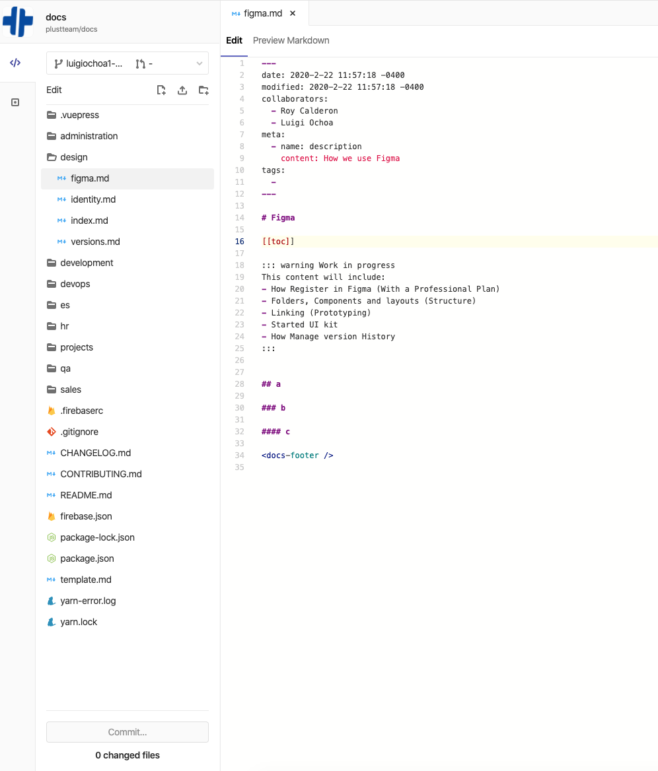Open identity.md in the file tree
This screenshot has height=771, width=658.
(x=93, y=199)
